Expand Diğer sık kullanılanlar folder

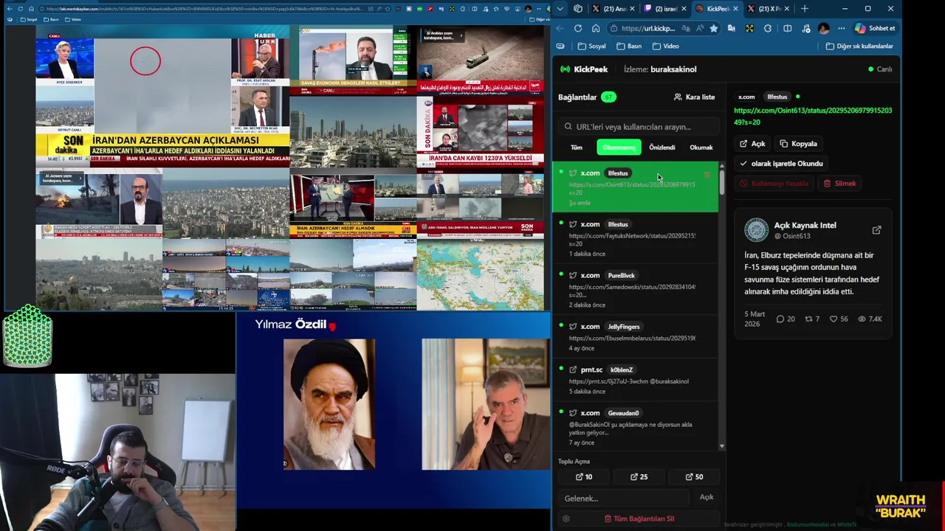coord(859,46)
